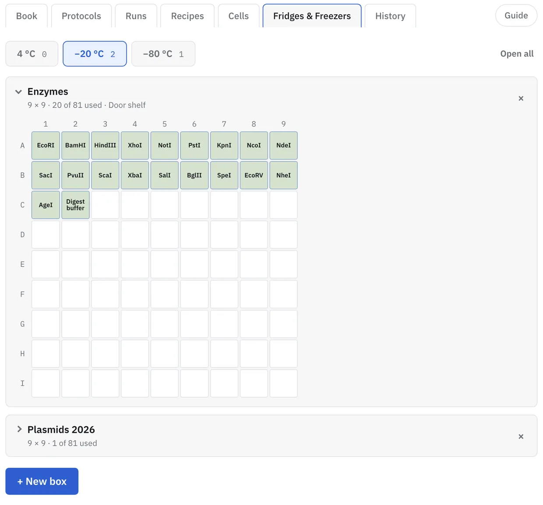Open the Protocols tab
This screenshot has height=505, width=543.
tap(81, 16)
